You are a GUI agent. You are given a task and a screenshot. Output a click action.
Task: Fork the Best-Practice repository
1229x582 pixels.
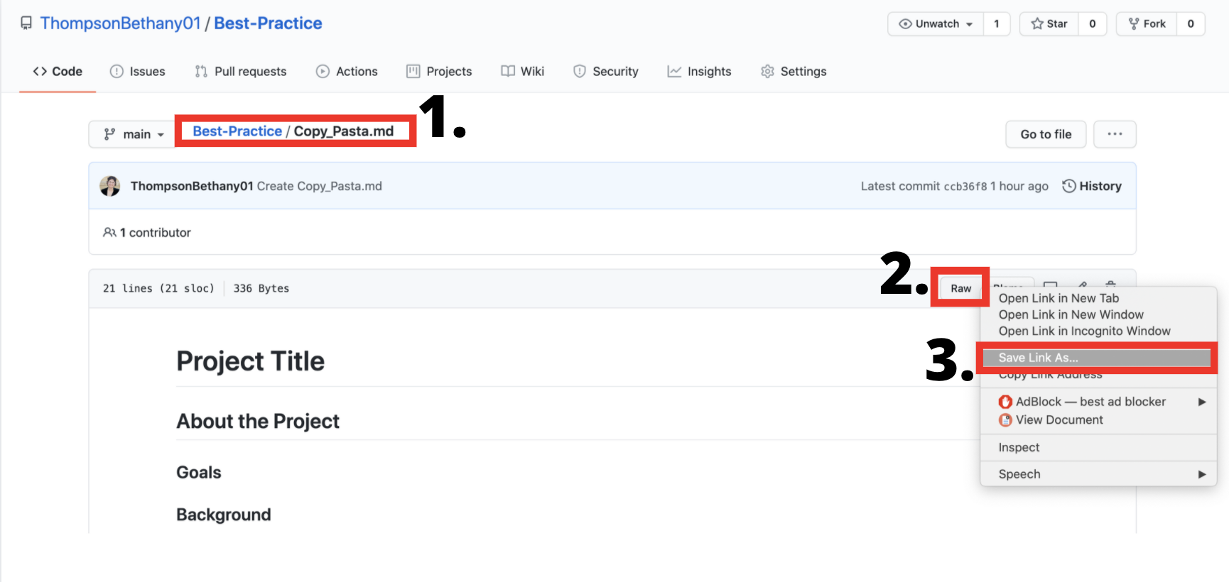[1147, 23]
